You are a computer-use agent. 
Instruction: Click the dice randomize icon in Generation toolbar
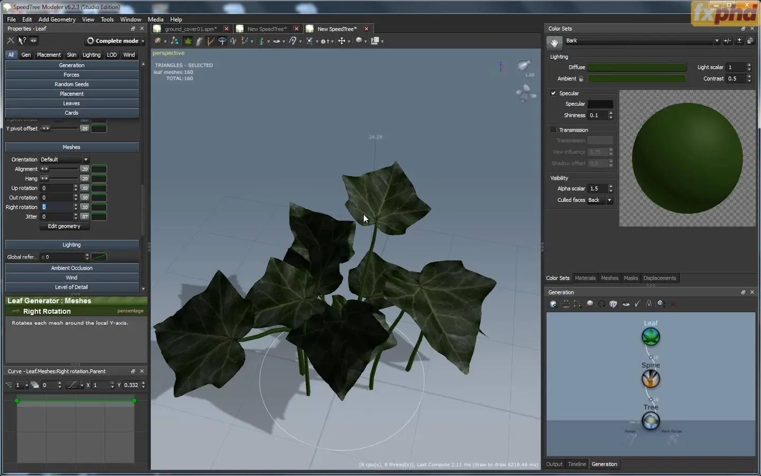[613, 304]
